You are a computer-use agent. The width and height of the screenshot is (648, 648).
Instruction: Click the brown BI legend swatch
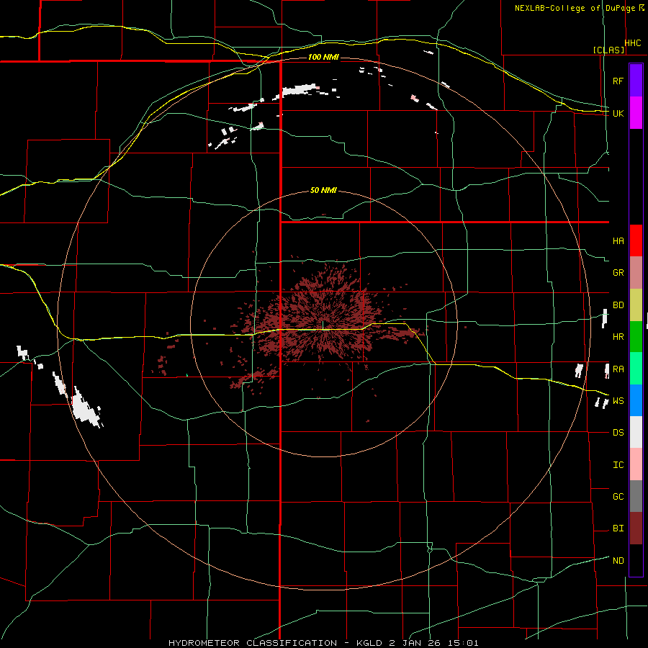pyautogui.click(x=636, y=528)
